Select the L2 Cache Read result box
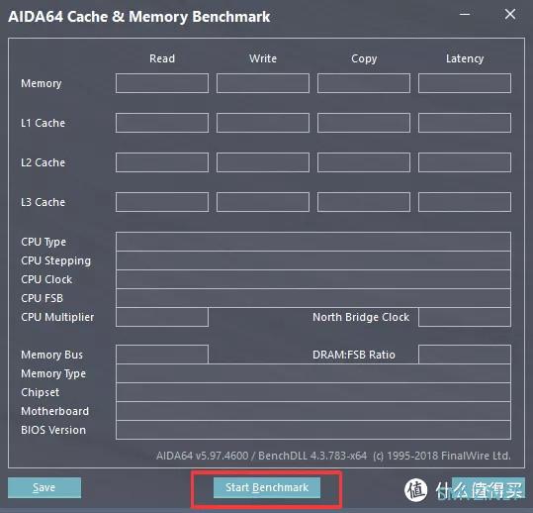The width and height of the screenshot is (533, 513). (x=162, y=162)
